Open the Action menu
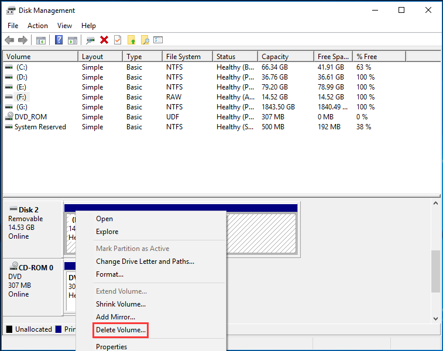This screenshot has width=443, height=351. (x=37, y=26)
